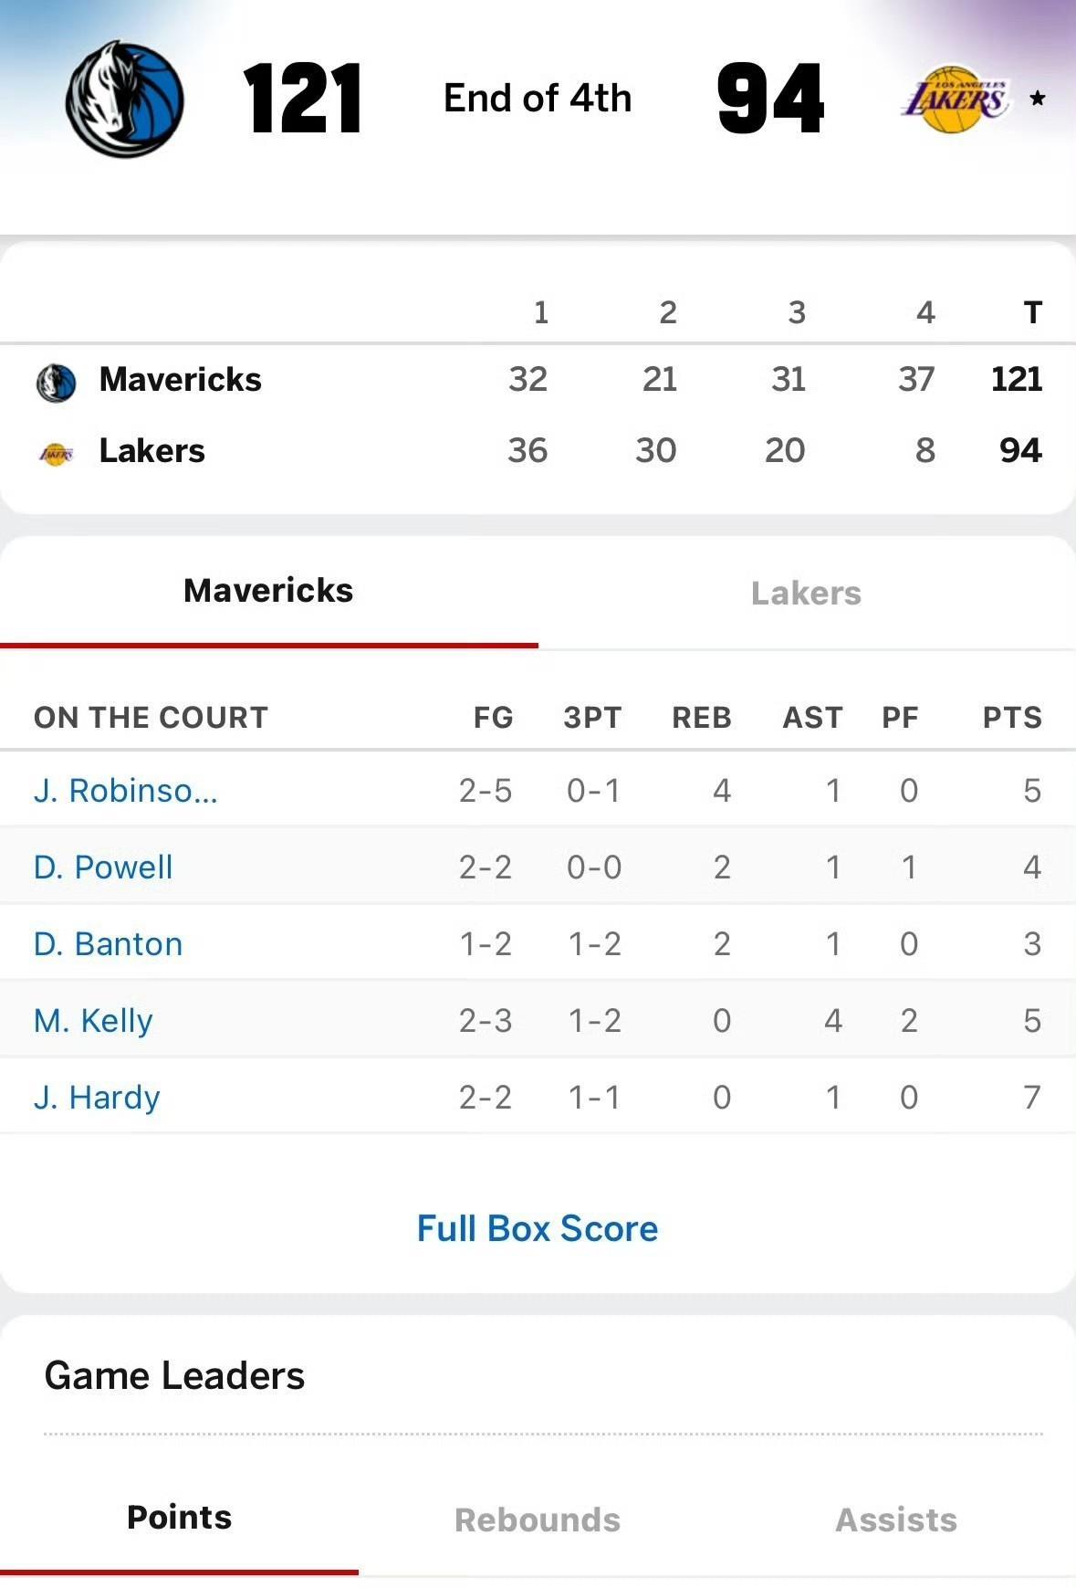Tap the large Mavericks logo in header
Viewport: 1076px width, 1588px height.
[125, 99]
